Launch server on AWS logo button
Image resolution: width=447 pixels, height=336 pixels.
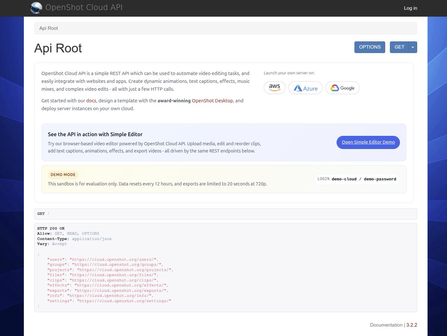click(x=275, y=88)
